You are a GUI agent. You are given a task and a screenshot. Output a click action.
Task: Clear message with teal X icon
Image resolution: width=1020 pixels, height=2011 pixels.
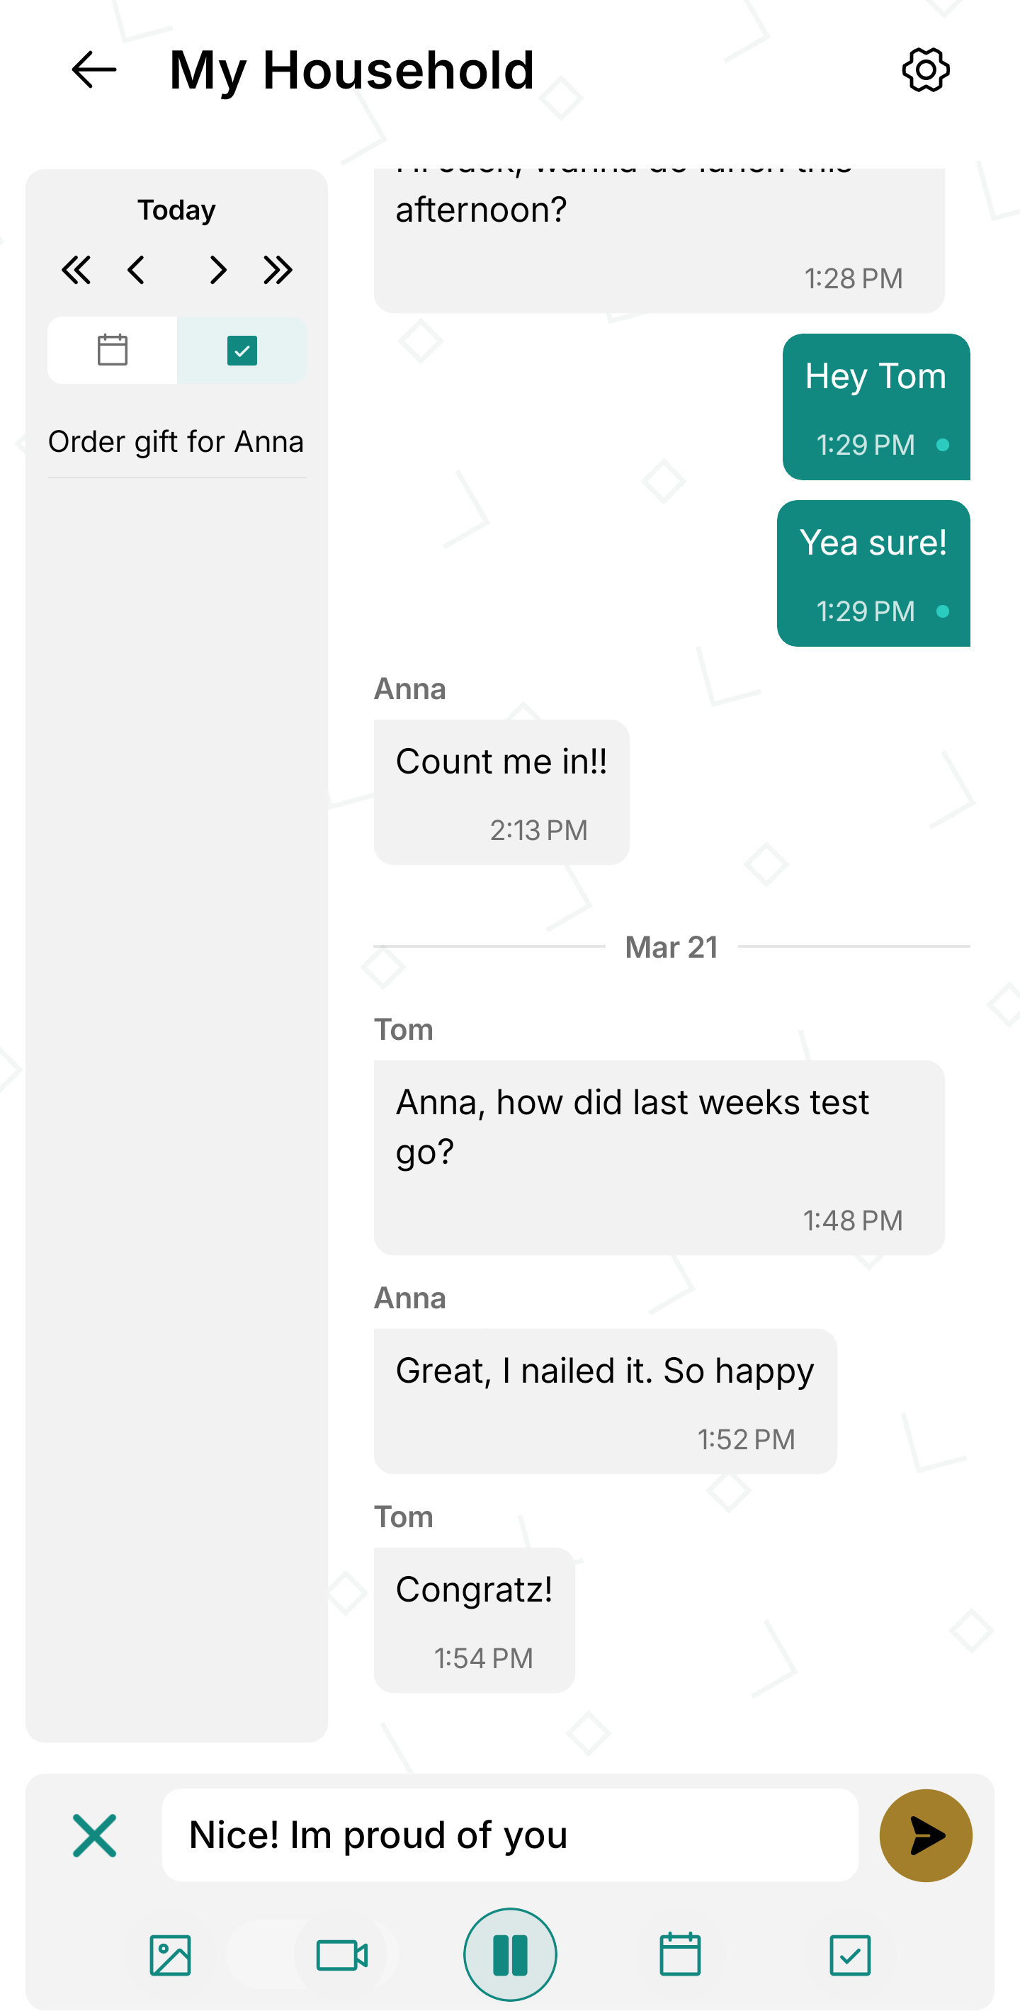[94, 1835]
